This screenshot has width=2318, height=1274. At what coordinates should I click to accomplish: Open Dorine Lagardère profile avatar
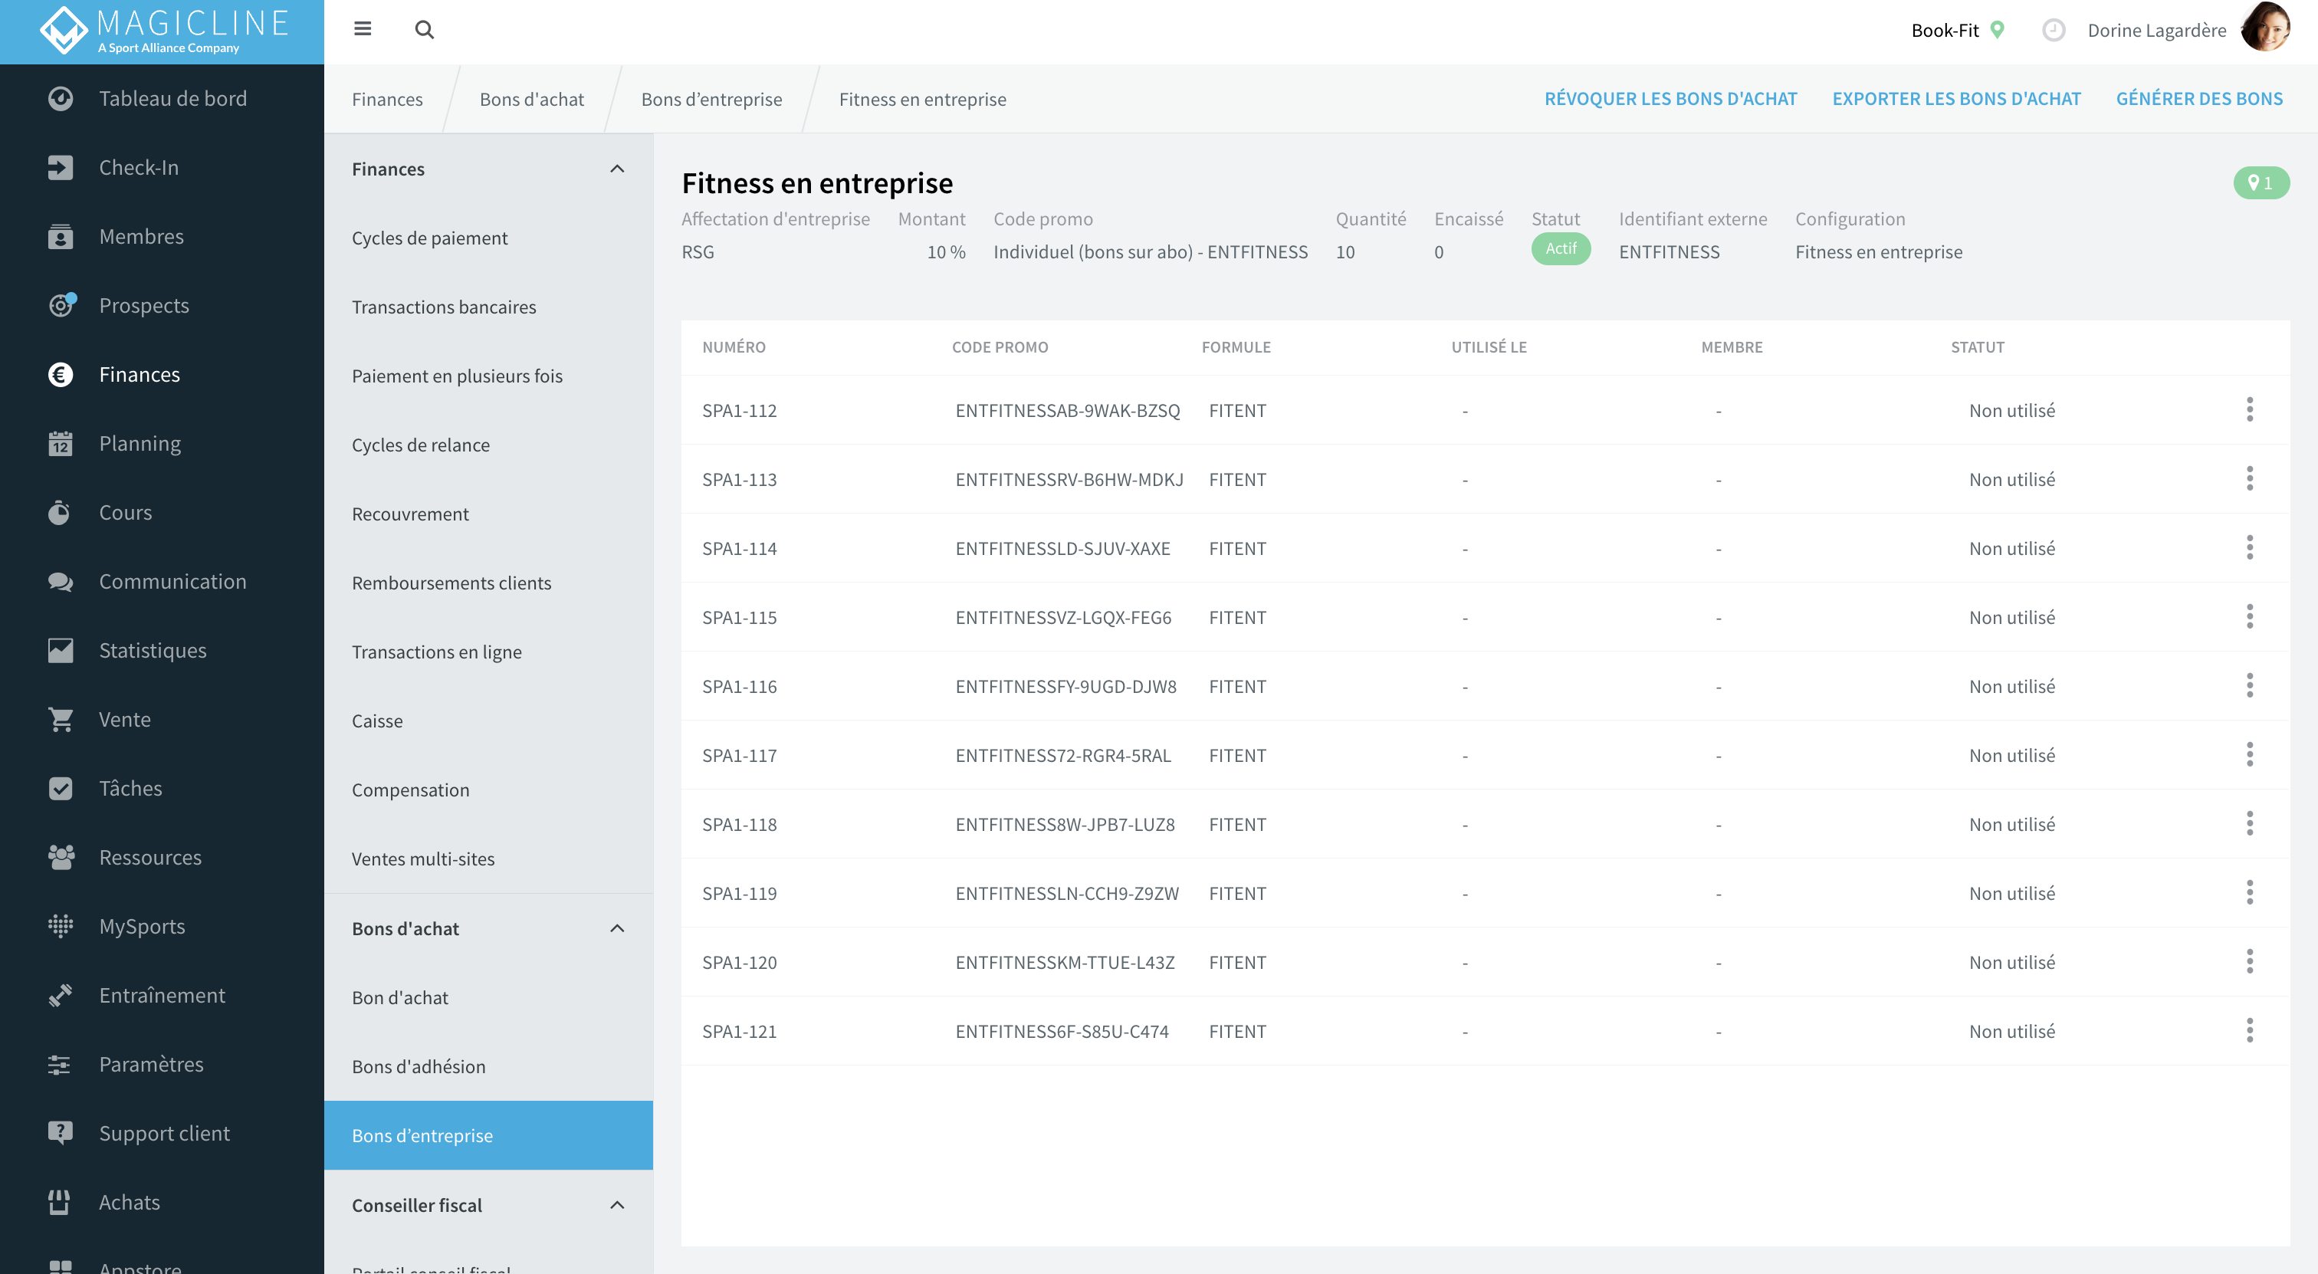coord(2265,28)
